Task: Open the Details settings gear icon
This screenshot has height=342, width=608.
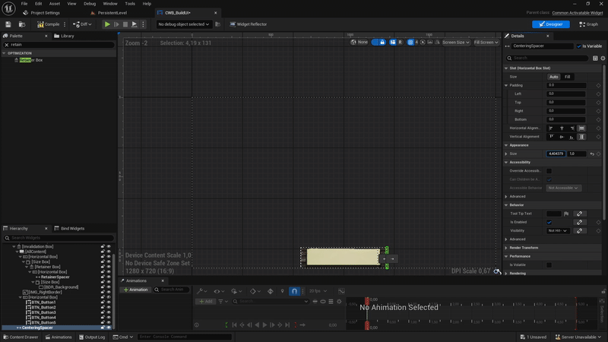Action: pyautogui.click(x=601, y=58)
